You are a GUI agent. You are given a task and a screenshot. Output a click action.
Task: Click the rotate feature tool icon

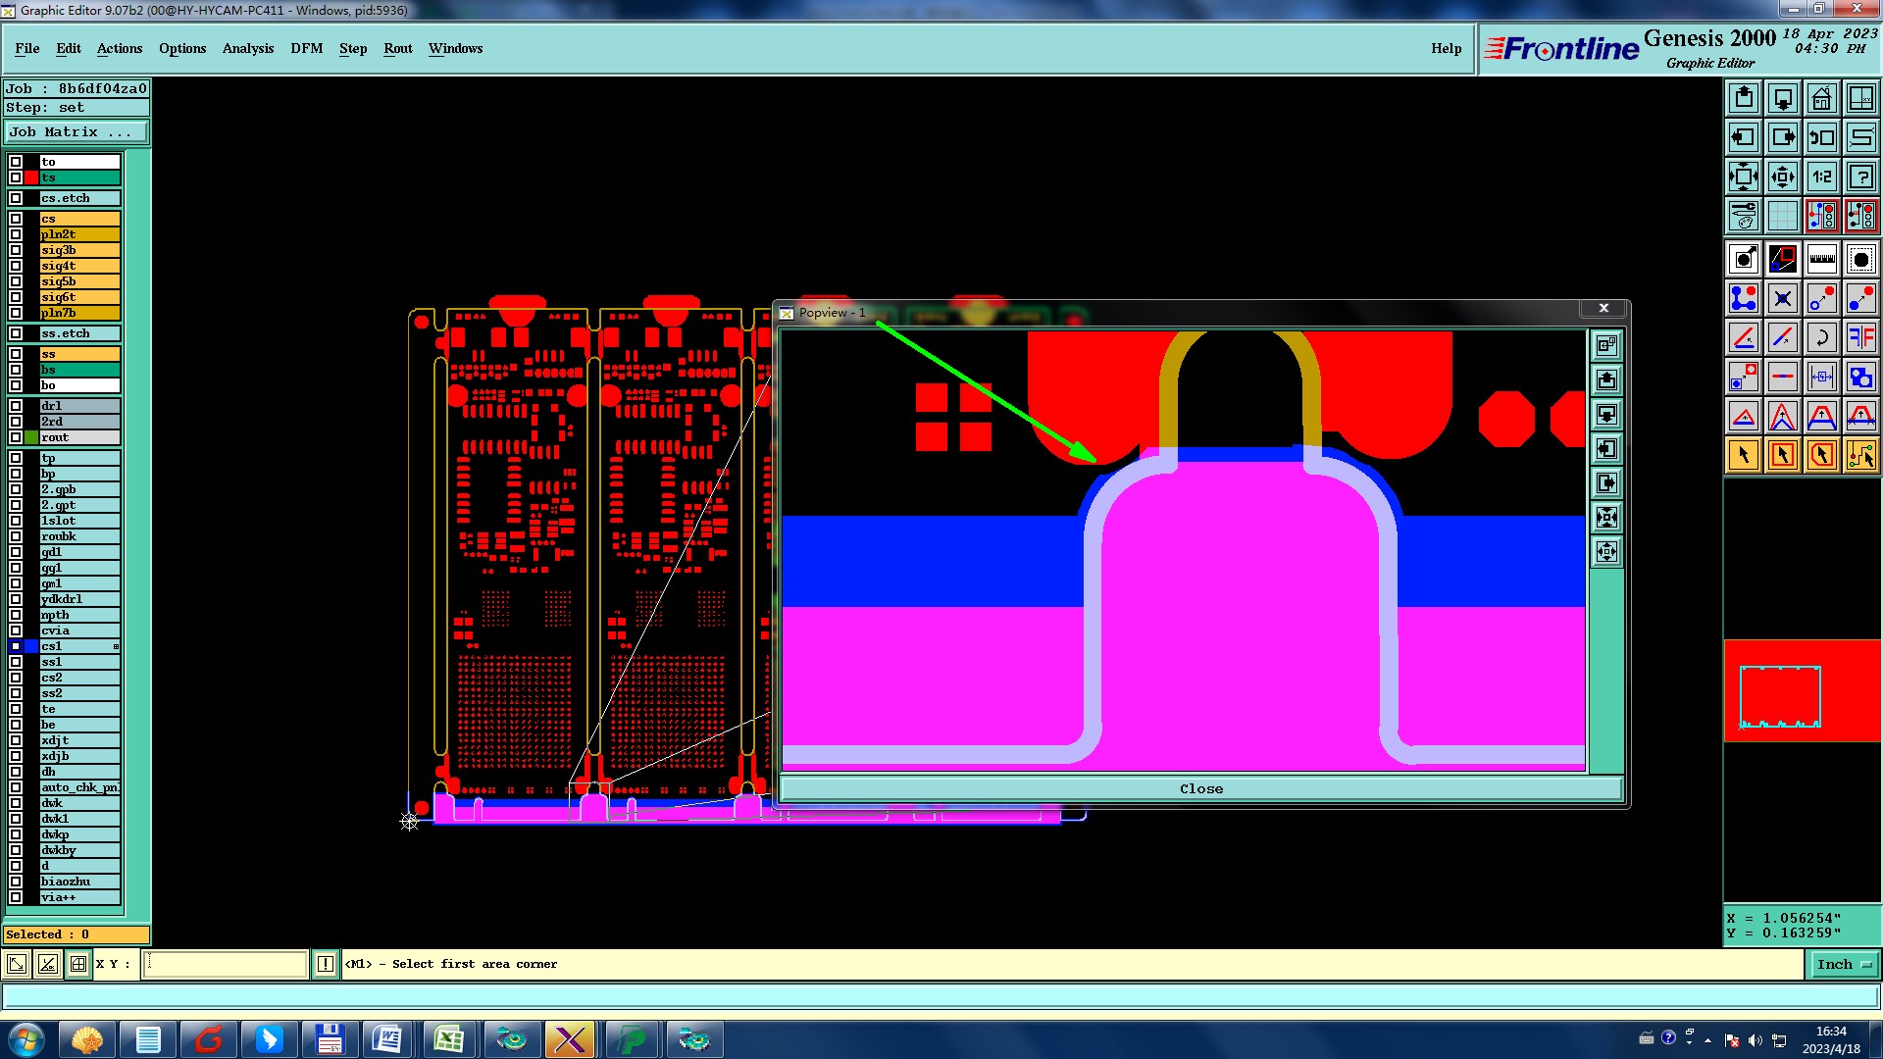coord(1821,337)
